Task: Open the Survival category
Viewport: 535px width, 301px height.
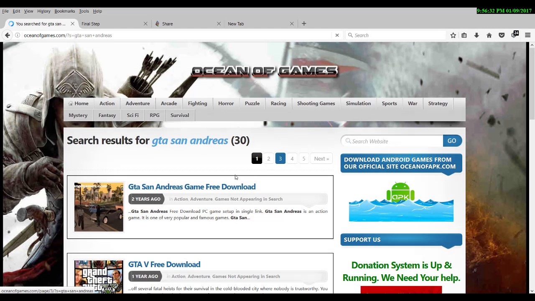Action: point(180,115)
